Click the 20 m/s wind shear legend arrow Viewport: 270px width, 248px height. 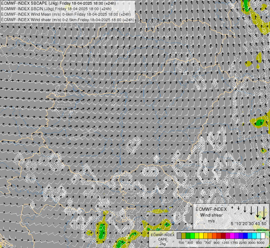click(245, 209)
